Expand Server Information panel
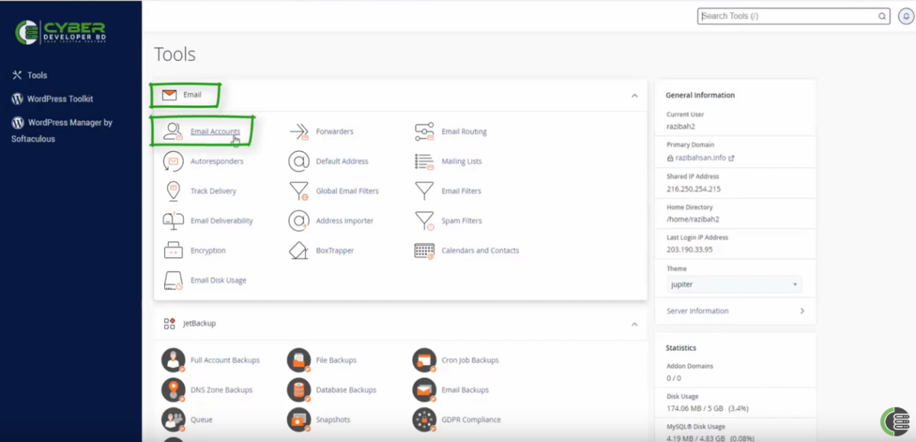916x442 pixels. coord(735,311)
